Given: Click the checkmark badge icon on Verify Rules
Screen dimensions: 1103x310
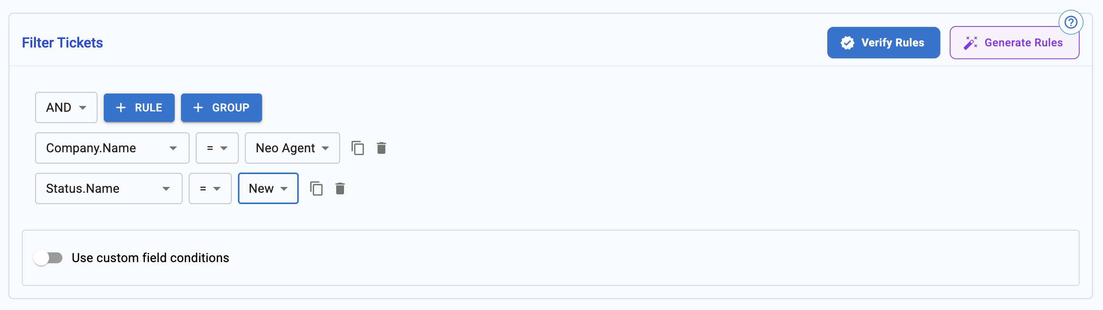Looking at the screenshot, I should 848,42.
